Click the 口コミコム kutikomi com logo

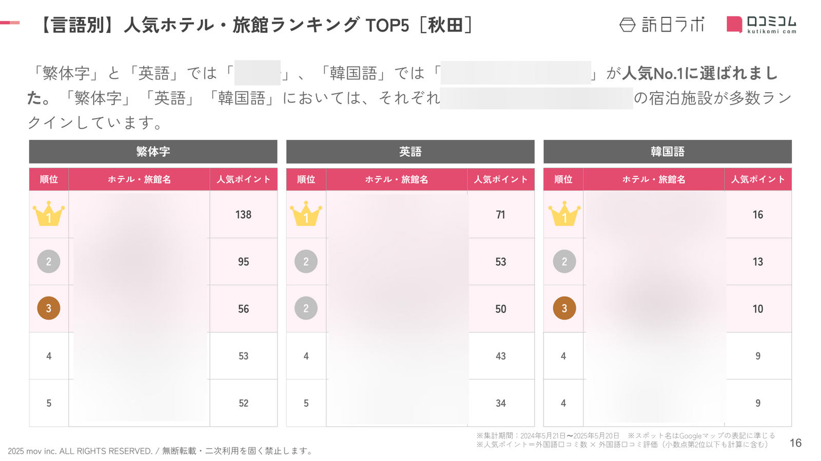761,25
